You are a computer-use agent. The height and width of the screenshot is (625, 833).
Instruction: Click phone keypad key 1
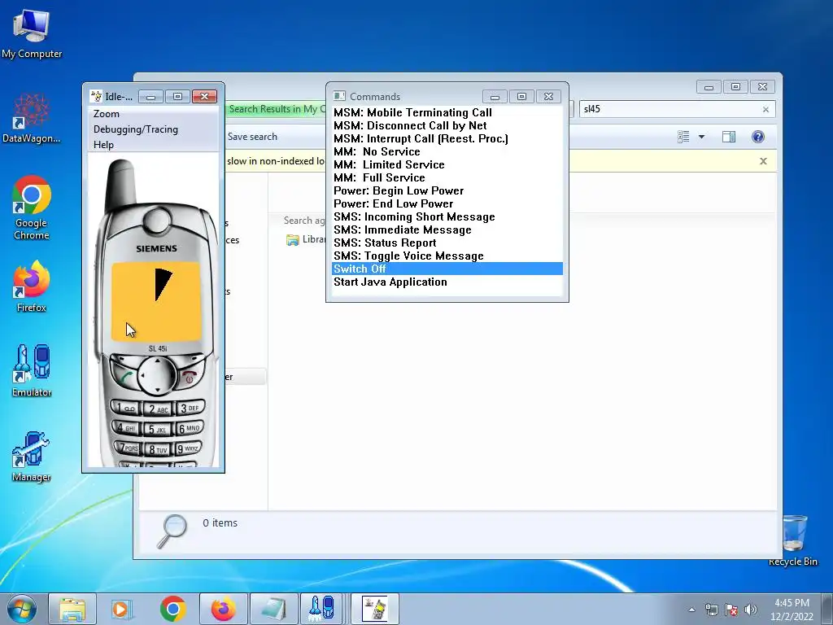pyautogui.click(x=125, y=409)
